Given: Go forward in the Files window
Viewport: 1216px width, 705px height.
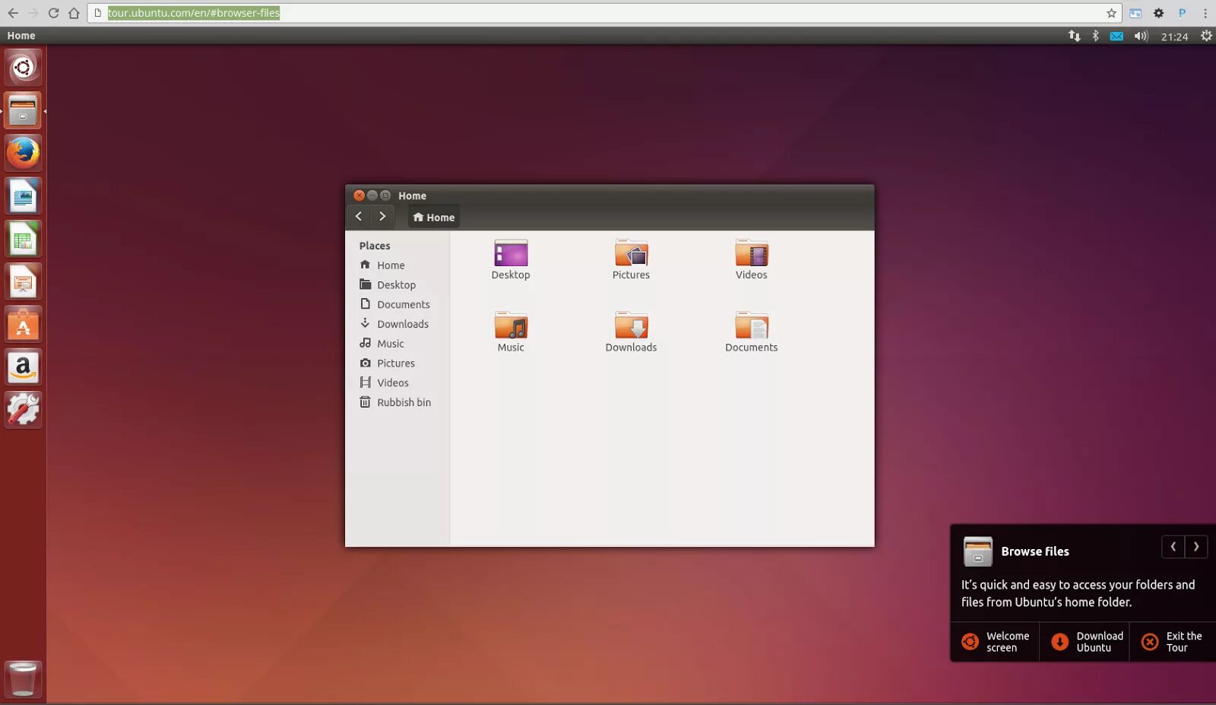Looking at the screenshot, I should click(x=382, y=217).
